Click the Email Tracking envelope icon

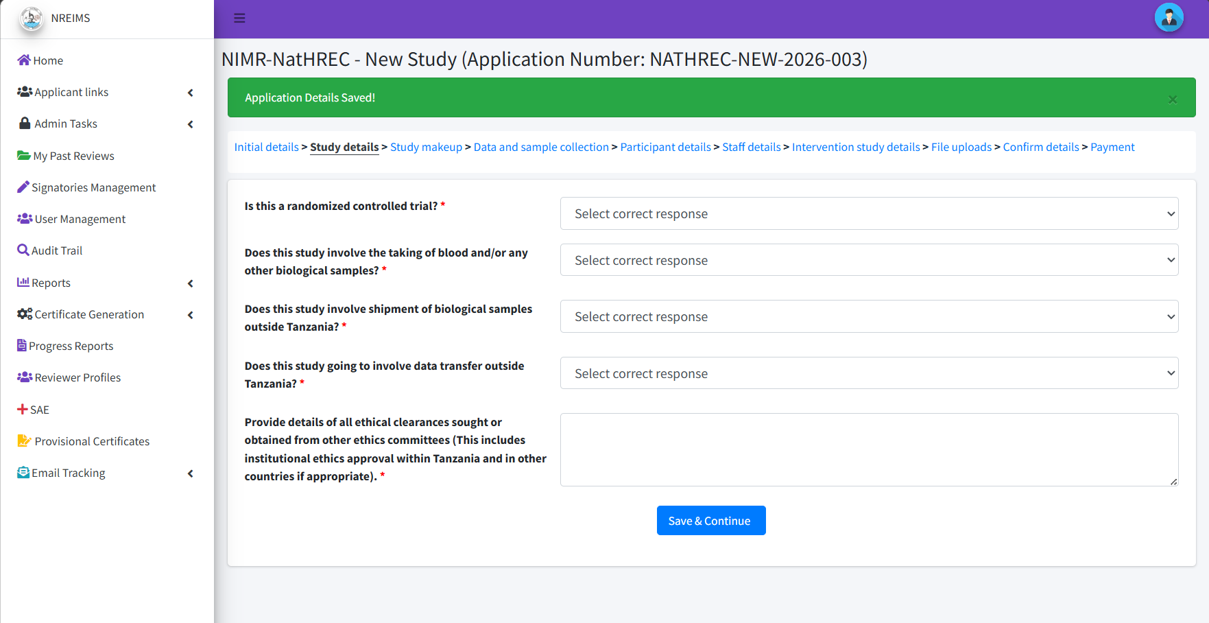click(23, 472)
